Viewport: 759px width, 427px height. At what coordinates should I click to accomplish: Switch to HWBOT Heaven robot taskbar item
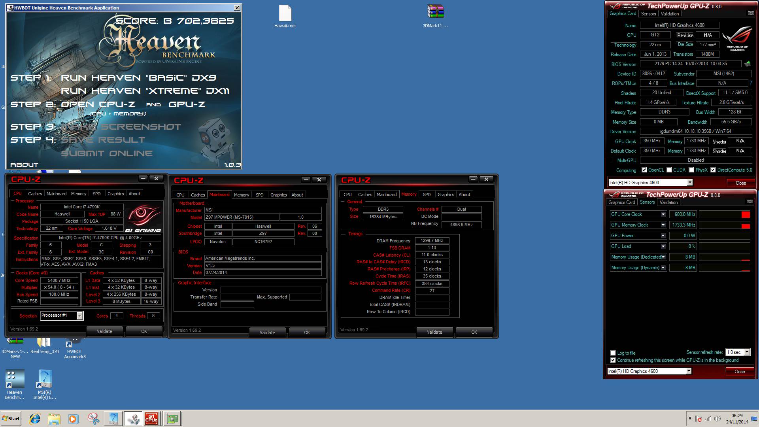pyautogui.click(x=133, y=419)
